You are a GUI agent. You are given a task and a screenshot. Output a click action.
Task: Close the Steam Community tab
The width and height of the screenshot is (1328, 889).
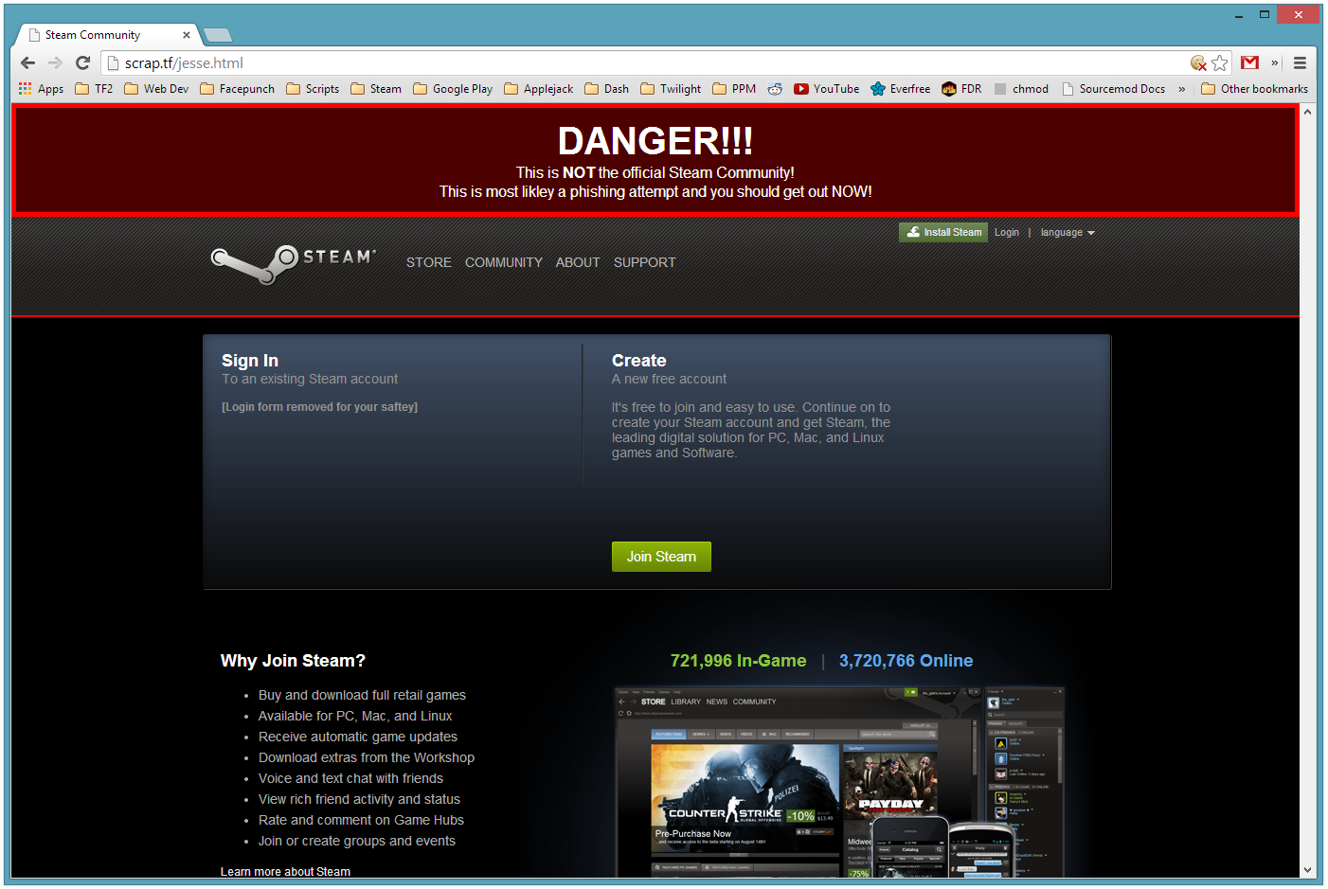tap(186, 35)
